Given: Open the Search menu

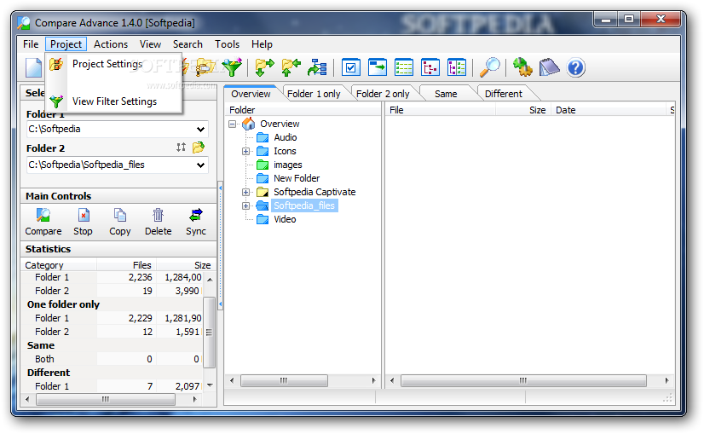Looking at the screenshot, I should pos(188,44).
